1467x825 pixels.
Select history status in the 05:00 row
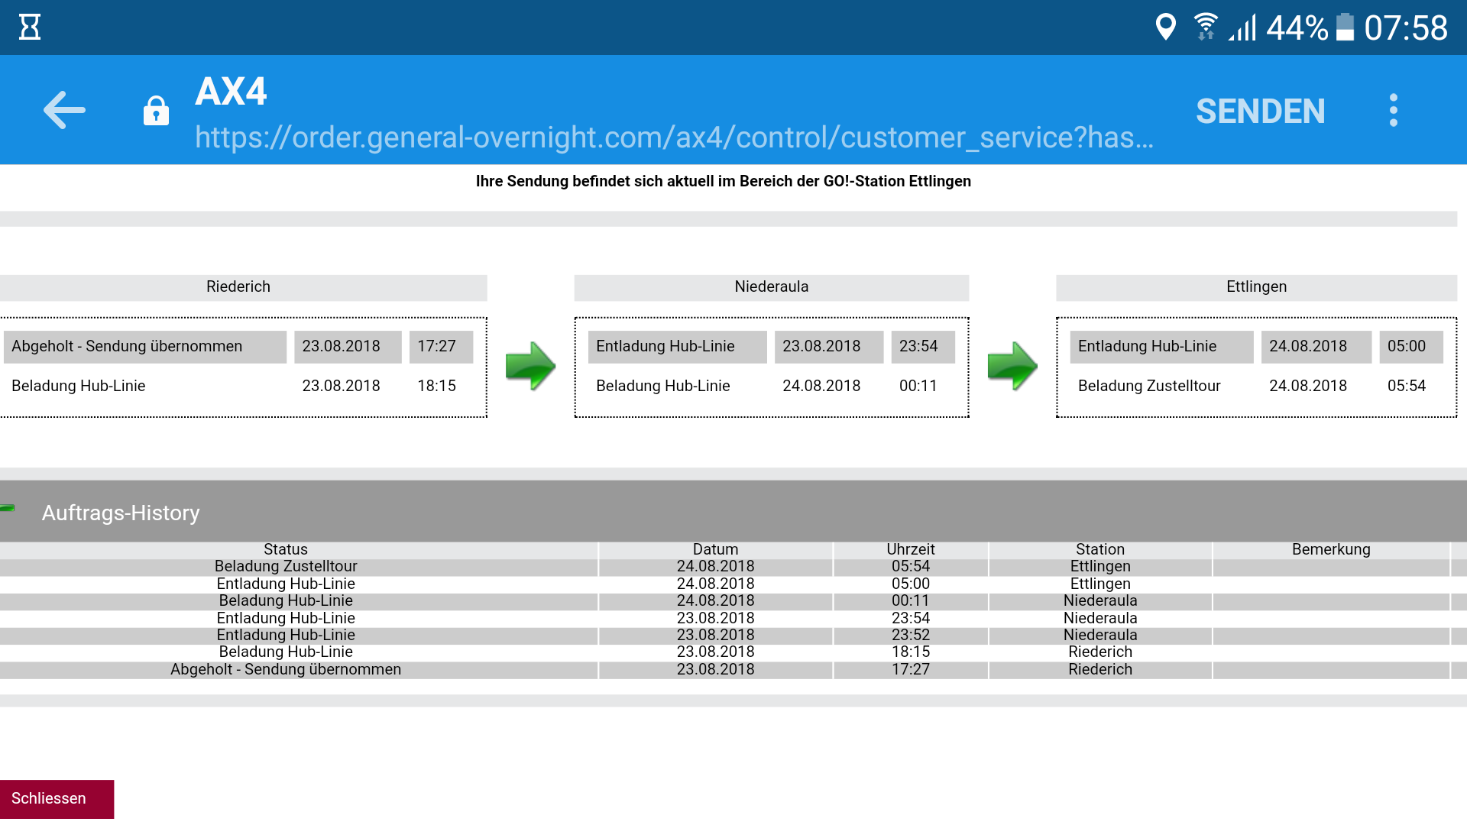286,584
